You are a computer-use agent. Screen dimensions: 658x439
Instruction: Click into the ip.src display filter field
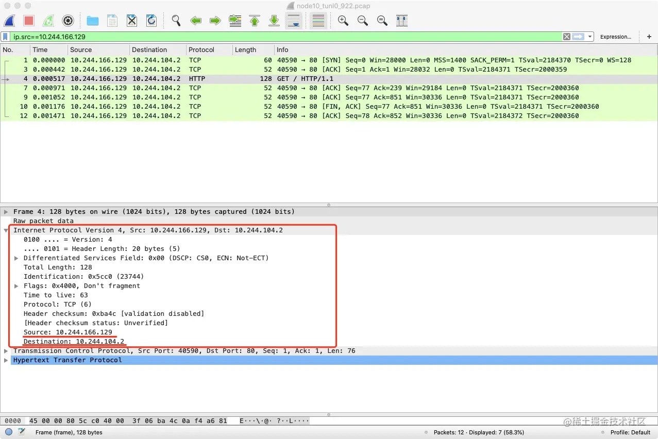286,37
